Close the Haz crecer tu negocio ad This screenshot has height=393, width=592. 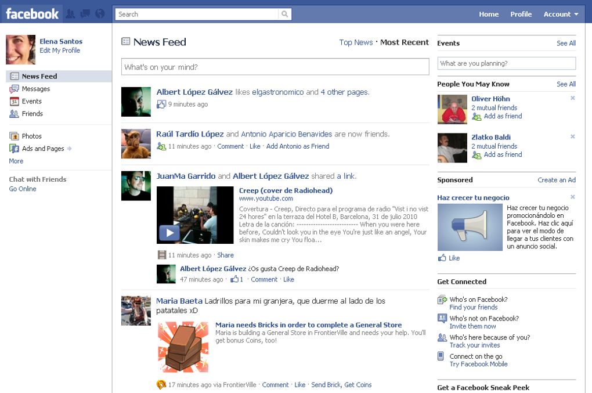tap(573, 197)
